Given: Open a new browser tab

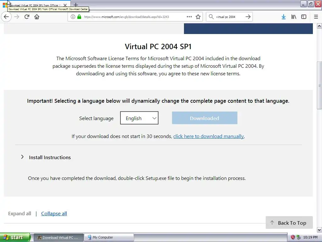Looking at the screenshot, I should [75, 5].
